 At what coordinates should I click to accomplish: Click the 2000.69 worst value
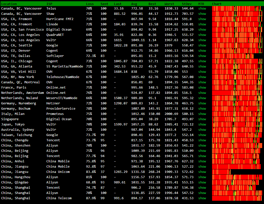pyautogui.click(x=171, y=114)
